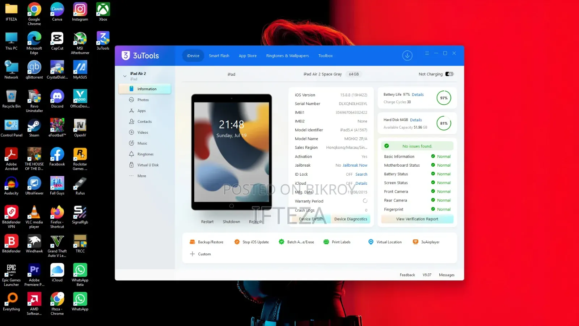Click the Warranty Period query icon
Viewport: 579px width, 326px height.
click(365, 201)
